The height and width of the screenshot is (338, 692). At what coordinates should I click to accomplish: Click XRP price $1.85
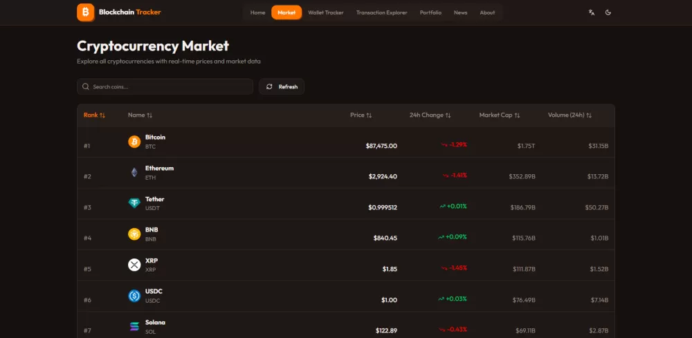[x=390, y=269]
